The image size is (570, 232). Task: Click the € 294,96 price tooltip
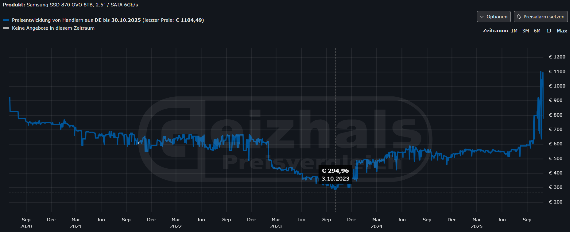335,175
